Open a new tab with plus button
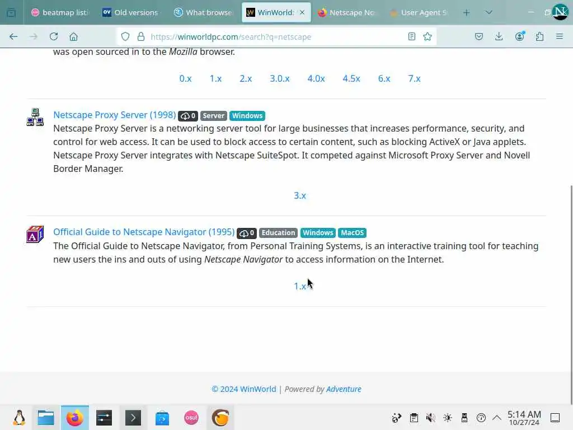 [x=466, y=12]
